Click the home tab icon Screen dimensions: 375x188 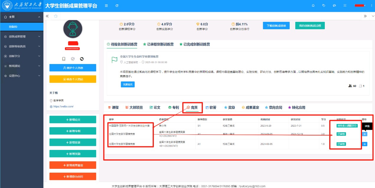click(x=56, y=16)
